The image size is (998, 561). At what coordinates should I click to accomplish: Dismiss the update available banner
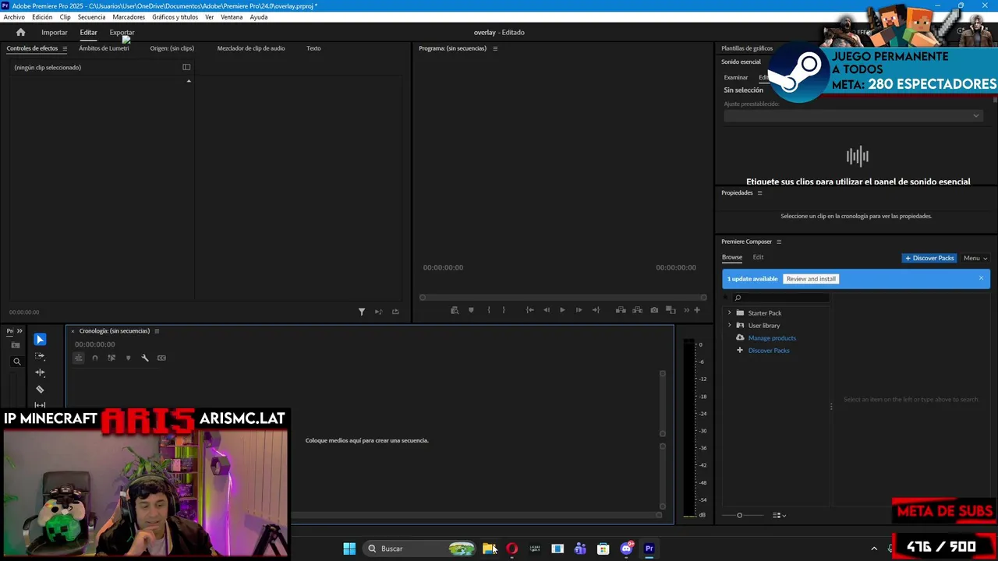[981, 278]
